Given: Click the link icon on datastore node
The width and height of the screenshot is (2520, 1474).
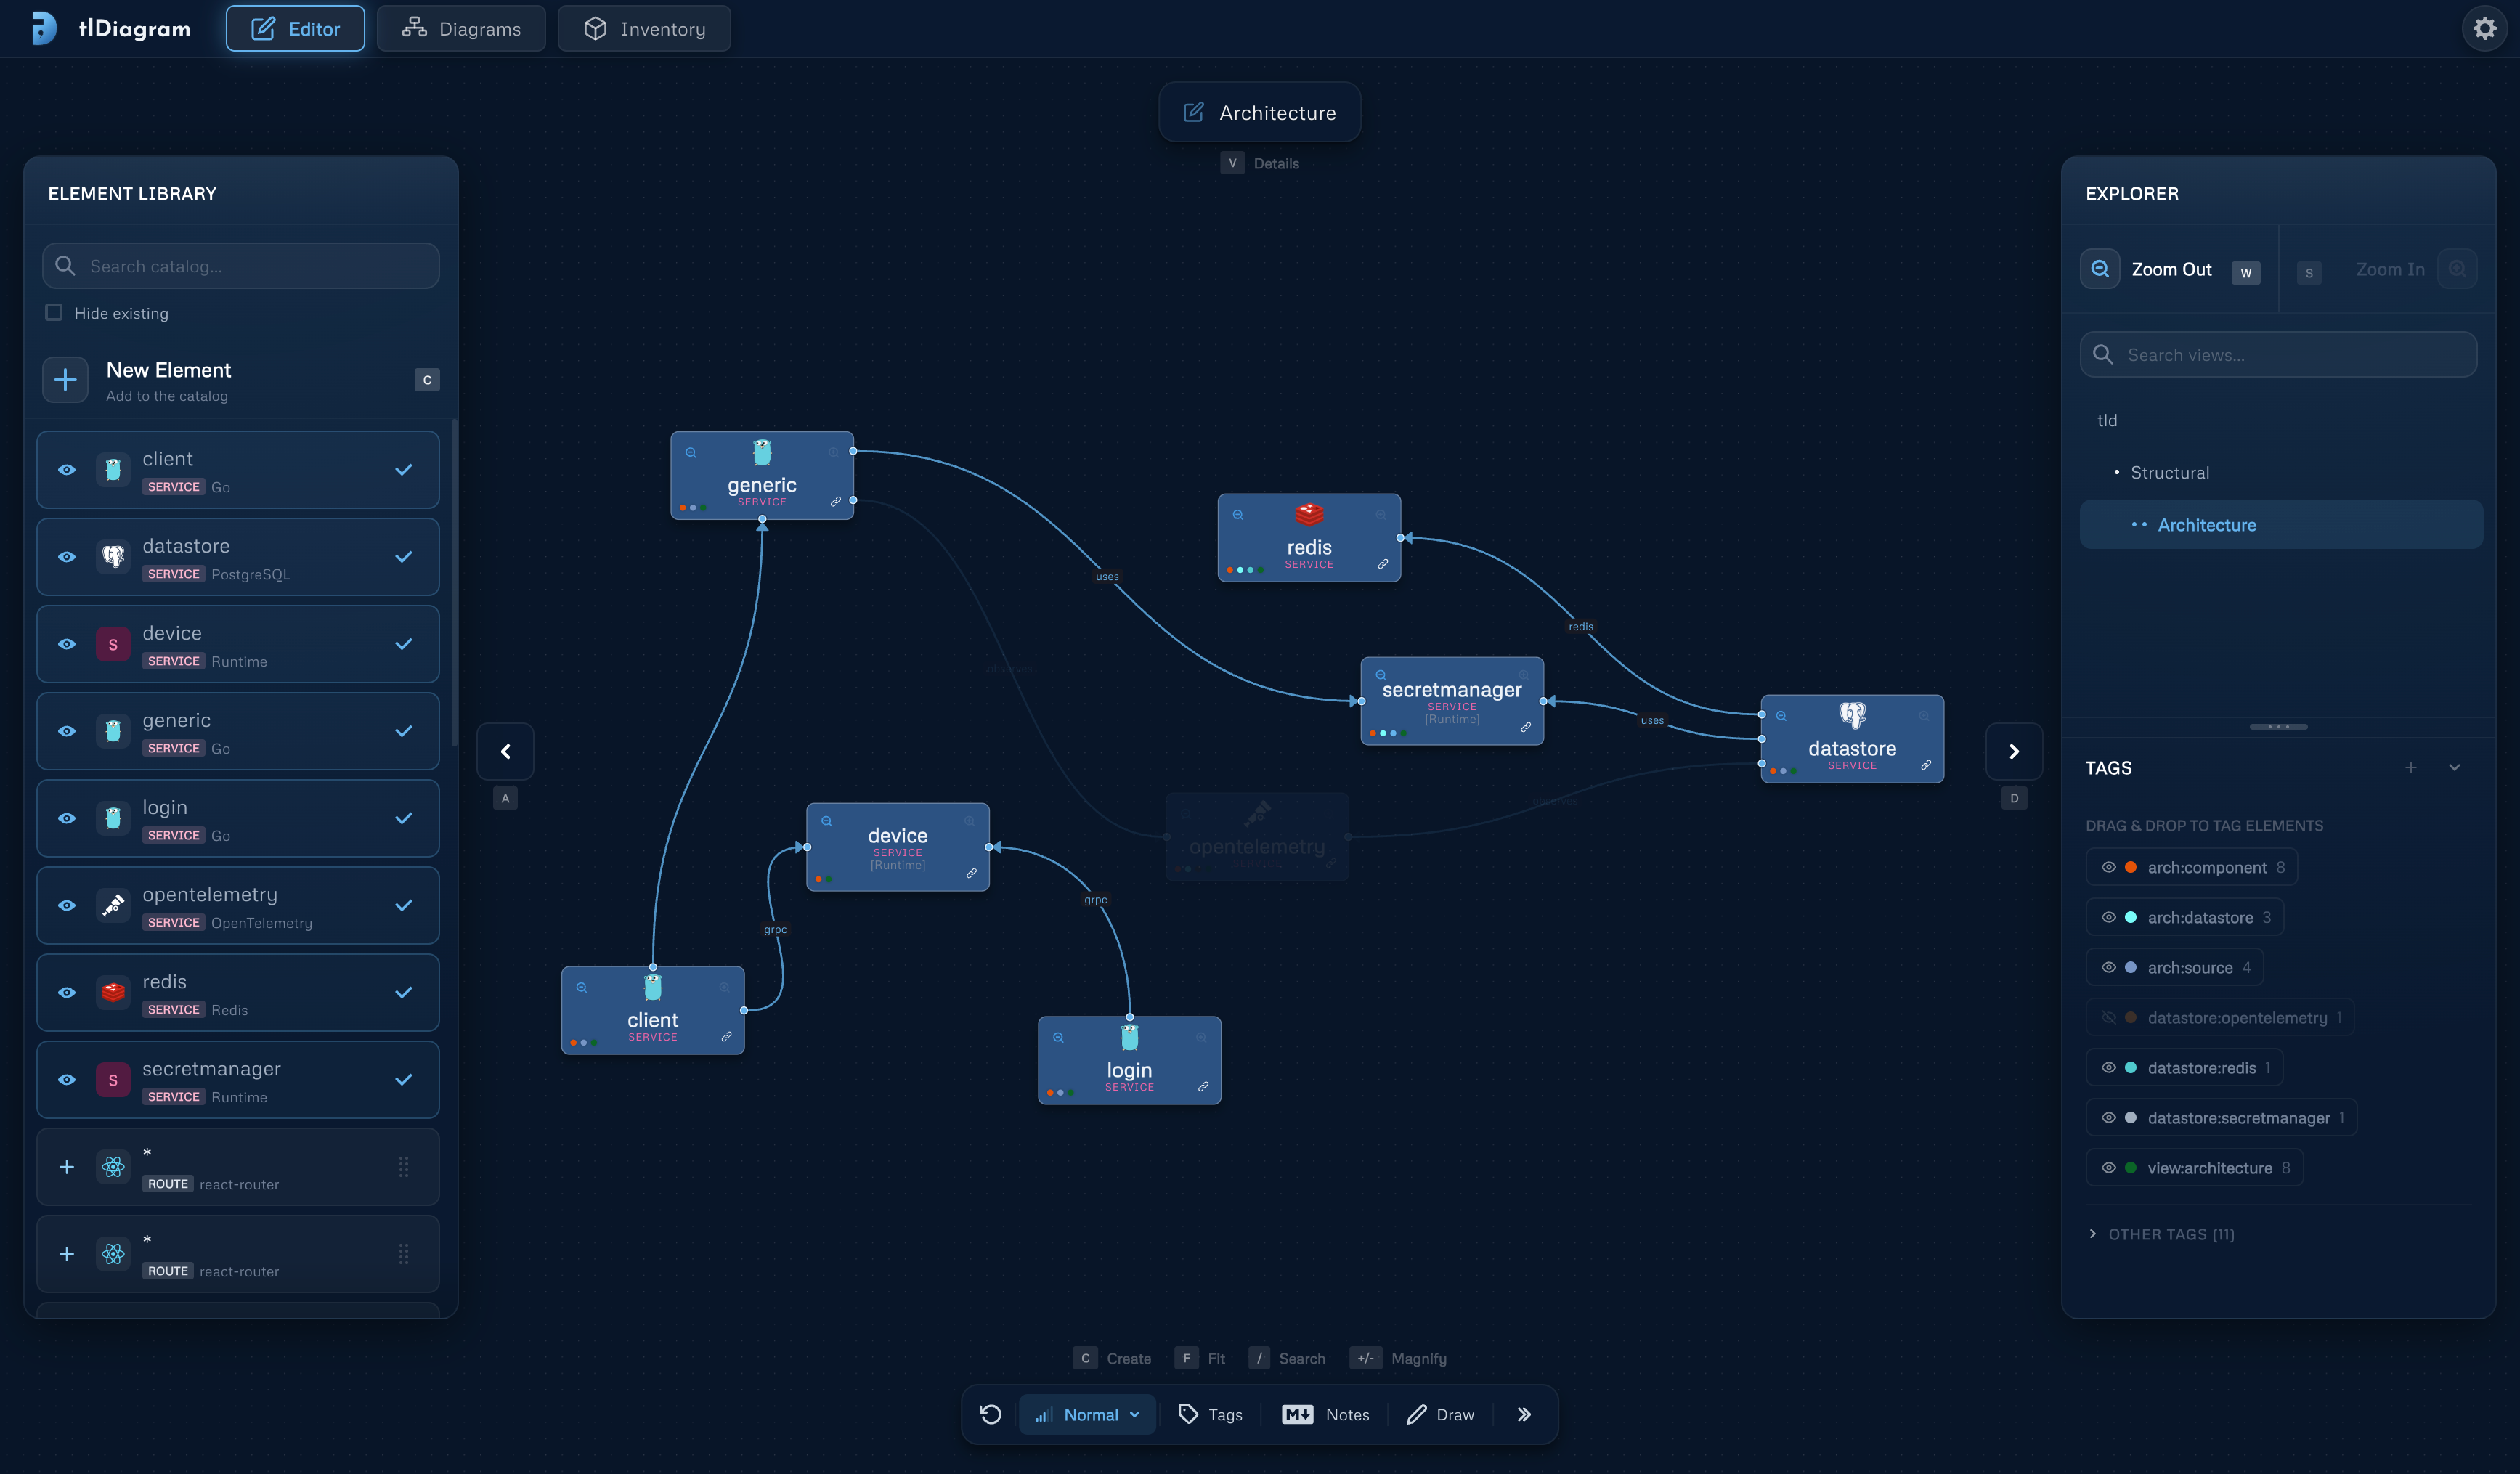Looking at the screenshot, I should coord(1926,766).
